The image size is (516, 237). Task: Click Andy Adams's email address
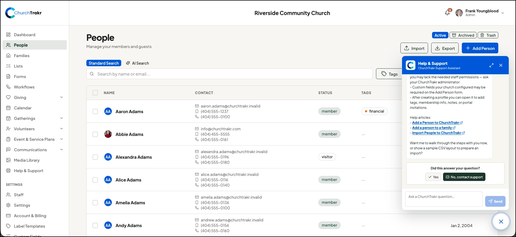click(x=232, y=220)
